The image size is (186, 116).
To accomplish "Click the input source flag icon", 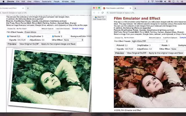I will 169,1.
